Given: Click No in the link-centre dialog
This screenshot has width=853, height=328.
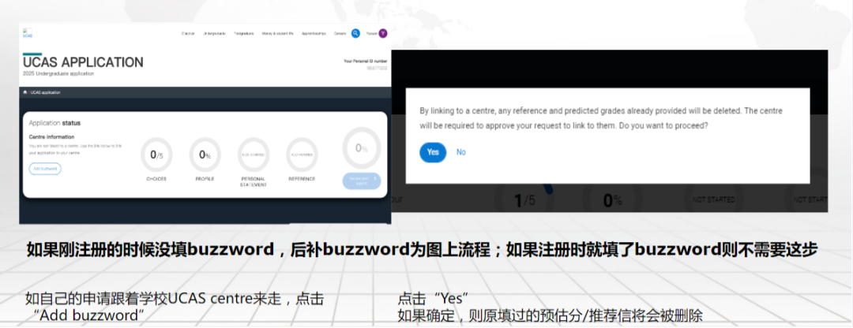Looking at the screenshot, I should tap(460, 152).
